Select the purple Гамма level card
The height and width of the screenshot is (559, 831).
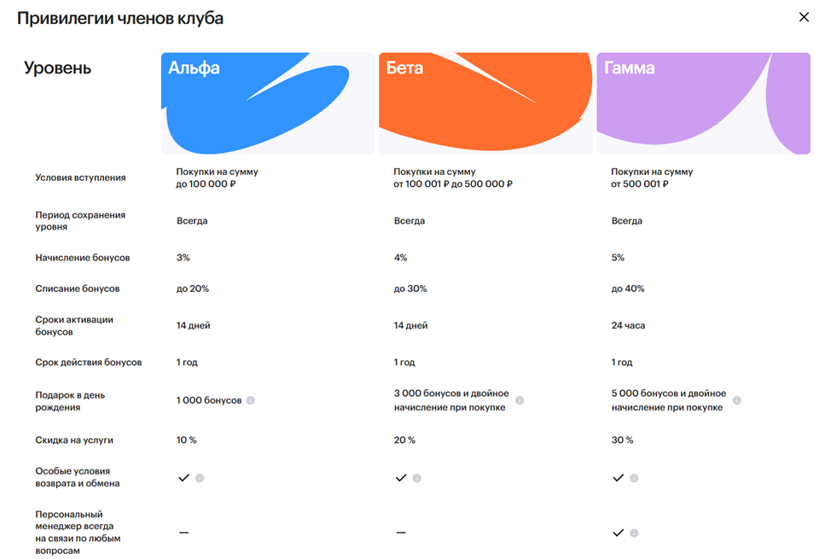pyautogui.click(x=703, y=103)
